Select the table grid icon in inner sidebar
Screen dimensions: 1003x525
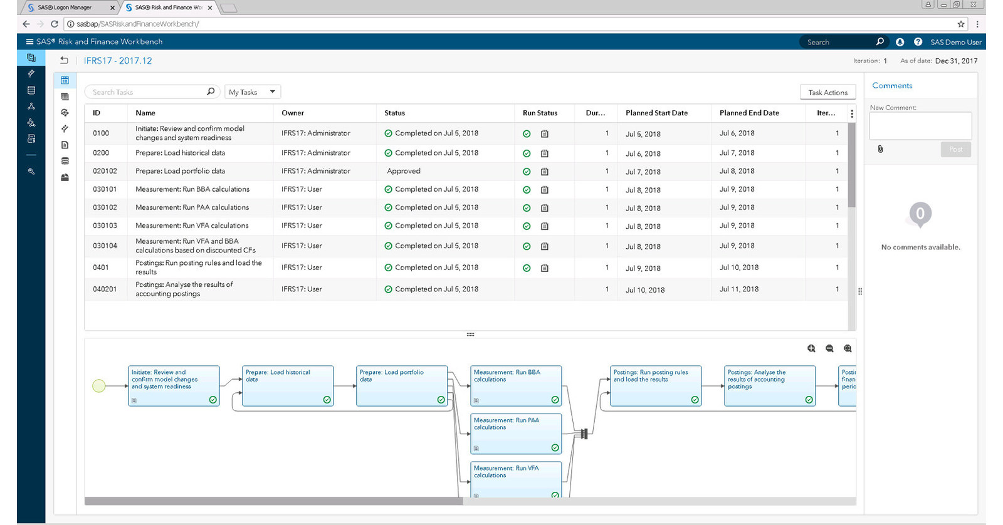[x=65, y=96]
